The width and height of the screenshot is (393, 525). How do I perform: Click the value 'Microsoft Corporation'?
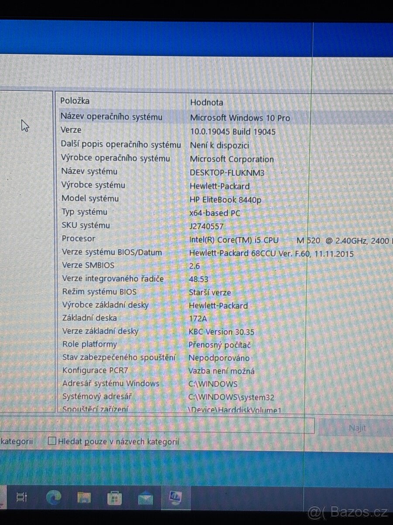click(231, 159)
